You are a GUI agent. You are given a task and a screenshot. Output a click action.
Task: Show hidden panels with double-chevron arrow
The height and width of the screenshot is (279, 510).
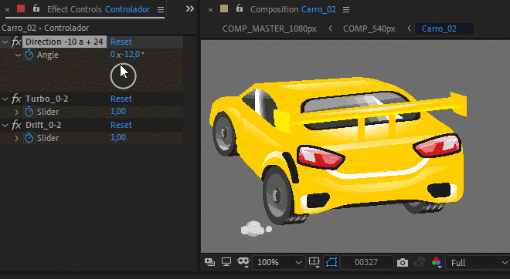[x=189, y=8]
